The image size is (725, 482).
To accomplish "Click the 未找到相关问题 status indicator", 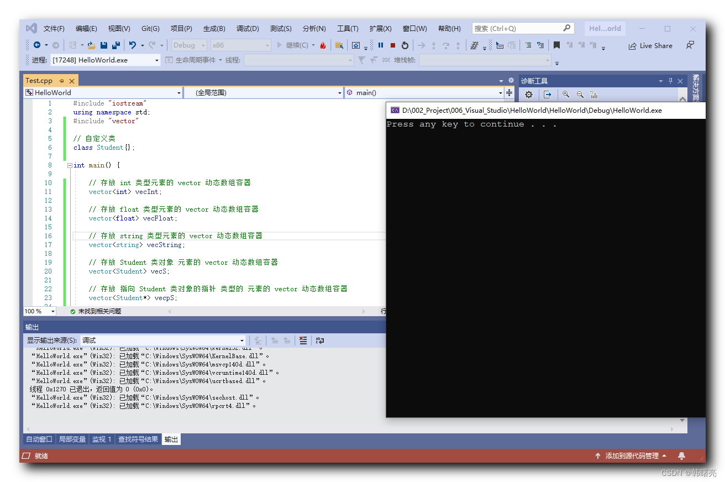I will [96, 311].
